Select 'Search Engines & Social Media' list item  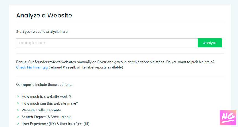tap(46, 117)
